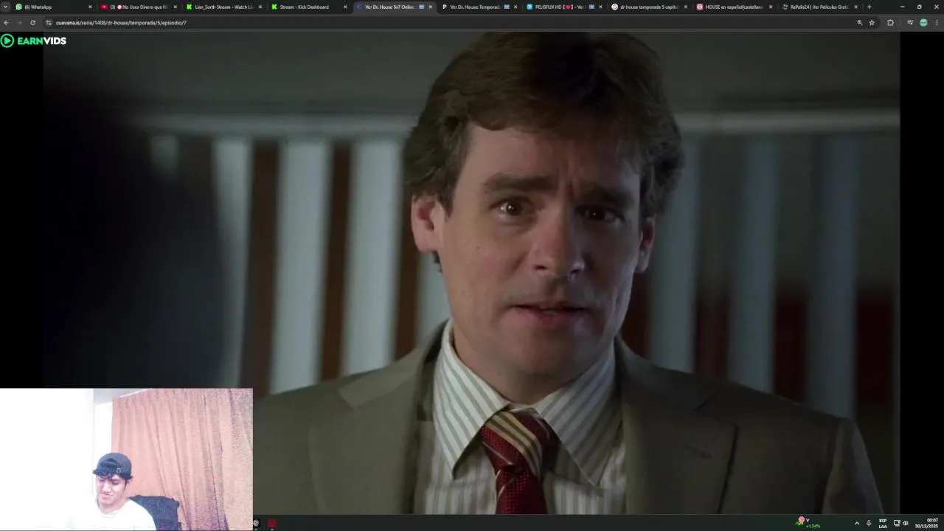Screen dimensions: 944x531
Task: Open volume control in system tray
Action: tap(905, 523)
